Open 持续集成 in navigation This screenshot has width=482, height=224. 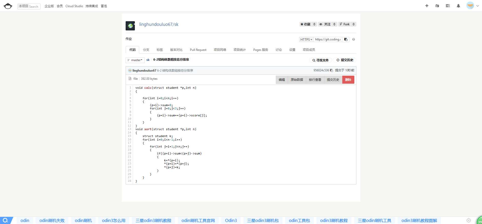92,6
